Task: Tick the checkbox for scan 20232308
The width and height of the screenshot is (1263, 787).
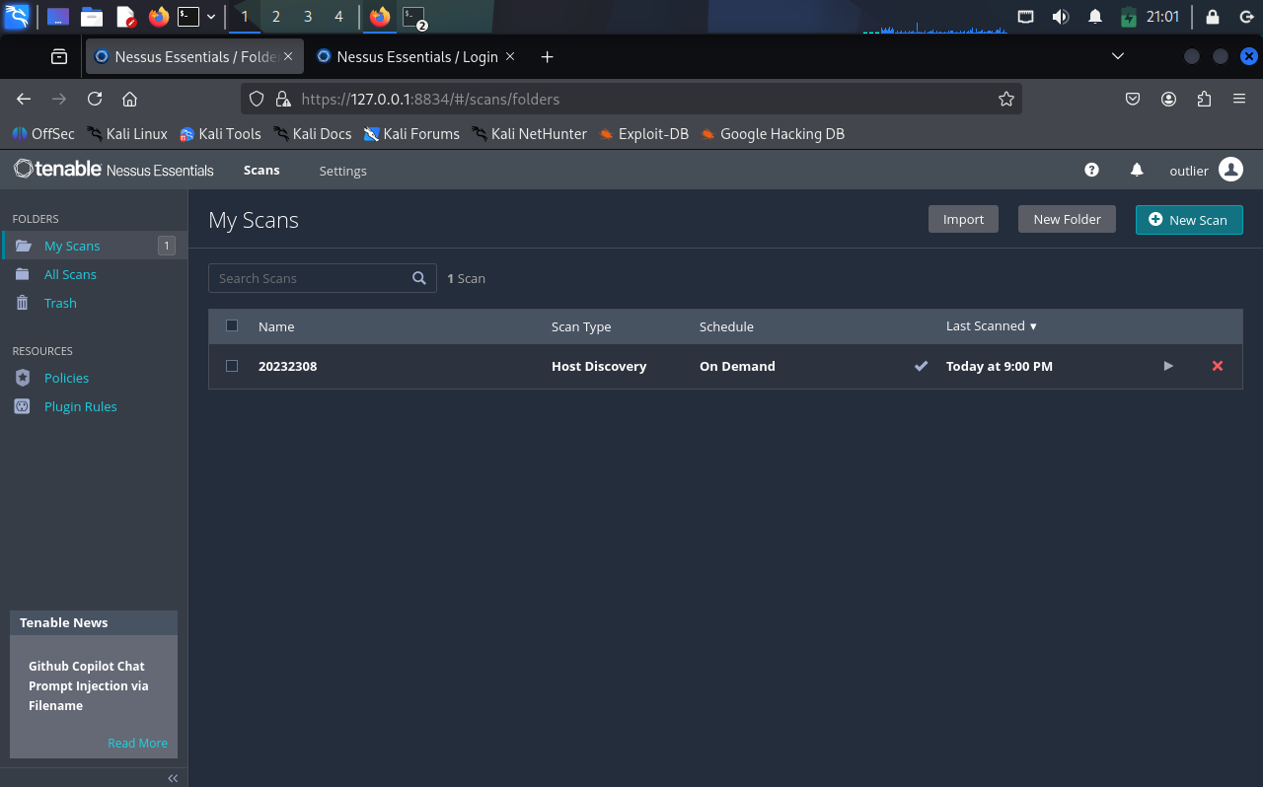Action: click(232, 366)
